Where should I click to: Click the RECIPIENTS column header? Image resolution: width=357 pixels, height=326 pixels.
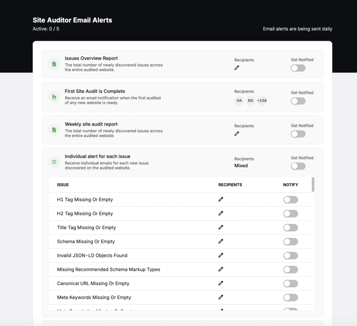pyautogui.click(x=230, y=185)
